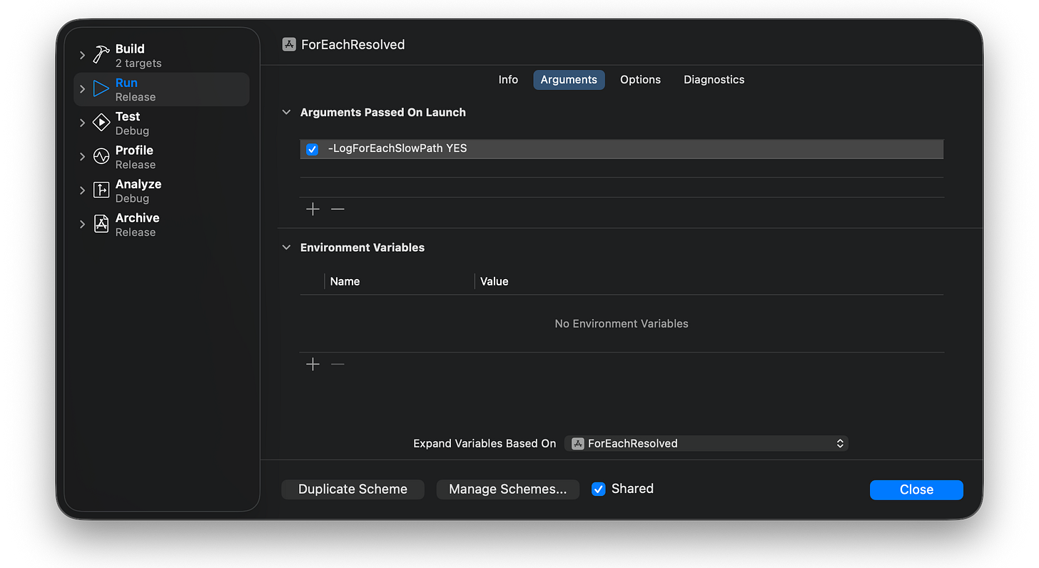Viewport: 1039px width, 568px height.
Task: Select the Run play icon
Action: (x=101, y=88)
